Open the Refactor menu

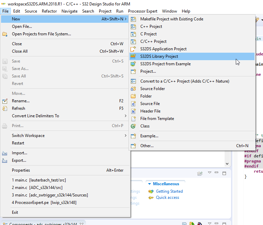coord(49,11)
